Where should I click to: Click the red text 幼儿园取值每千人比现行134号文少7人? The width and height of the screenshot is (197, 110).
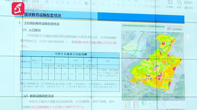coord(57,107)
